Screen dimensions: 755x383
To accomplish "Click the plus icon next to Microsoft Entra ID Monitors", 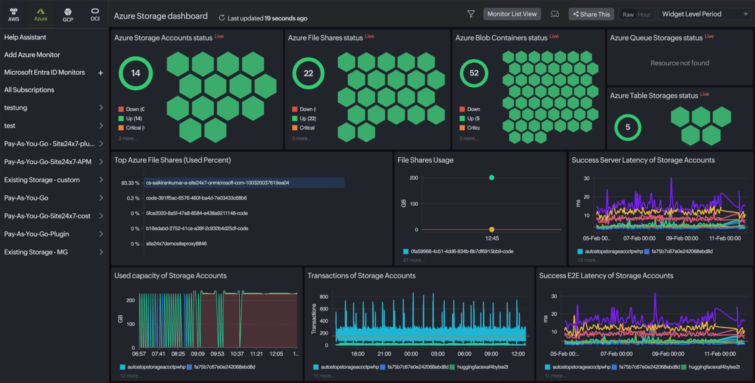I will [x=101, y=72].
